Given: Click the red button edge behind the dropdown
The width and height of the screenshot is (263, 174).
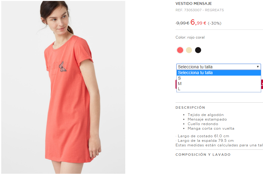Looking at the screenshot, I should point(176,84).
